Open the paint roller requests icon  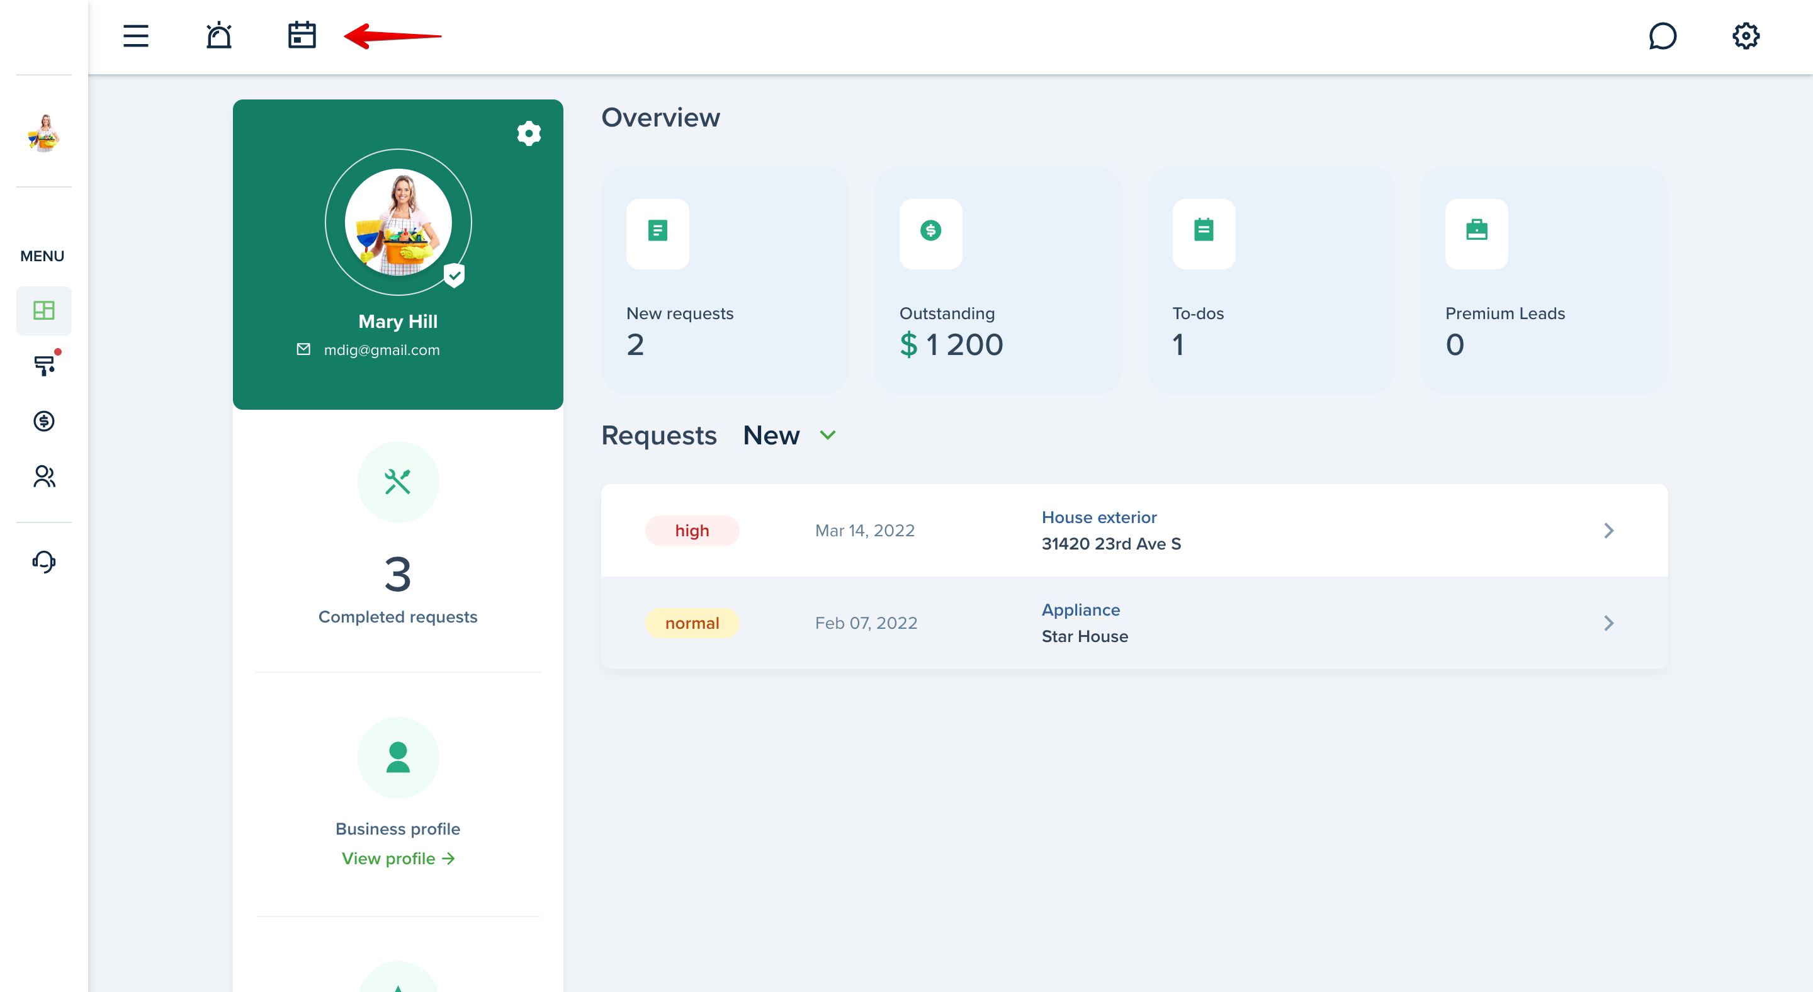(43, 365)
